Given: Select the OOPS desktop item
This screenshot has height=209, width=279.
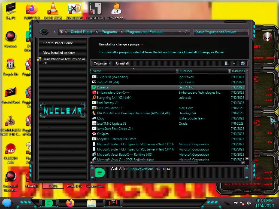Looking at the screenshot, I should click(x=53, y=186).
